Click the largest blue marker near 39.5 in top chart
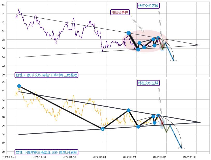 (128, 33)
